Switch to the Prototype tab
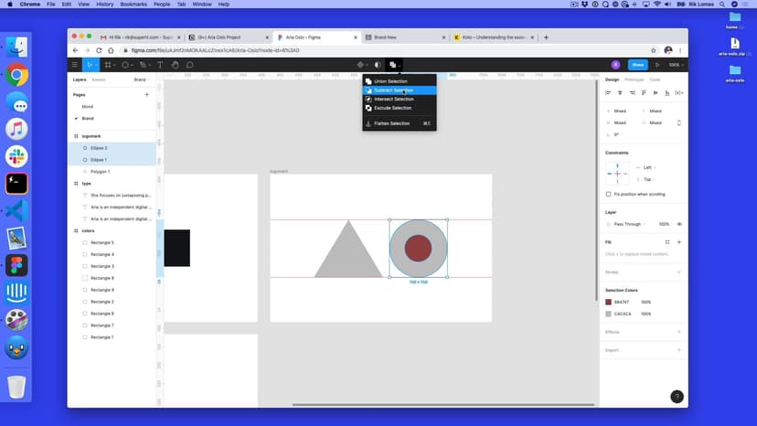The height and width of the screenshot is (426, 757). click(x=634, y=80)
